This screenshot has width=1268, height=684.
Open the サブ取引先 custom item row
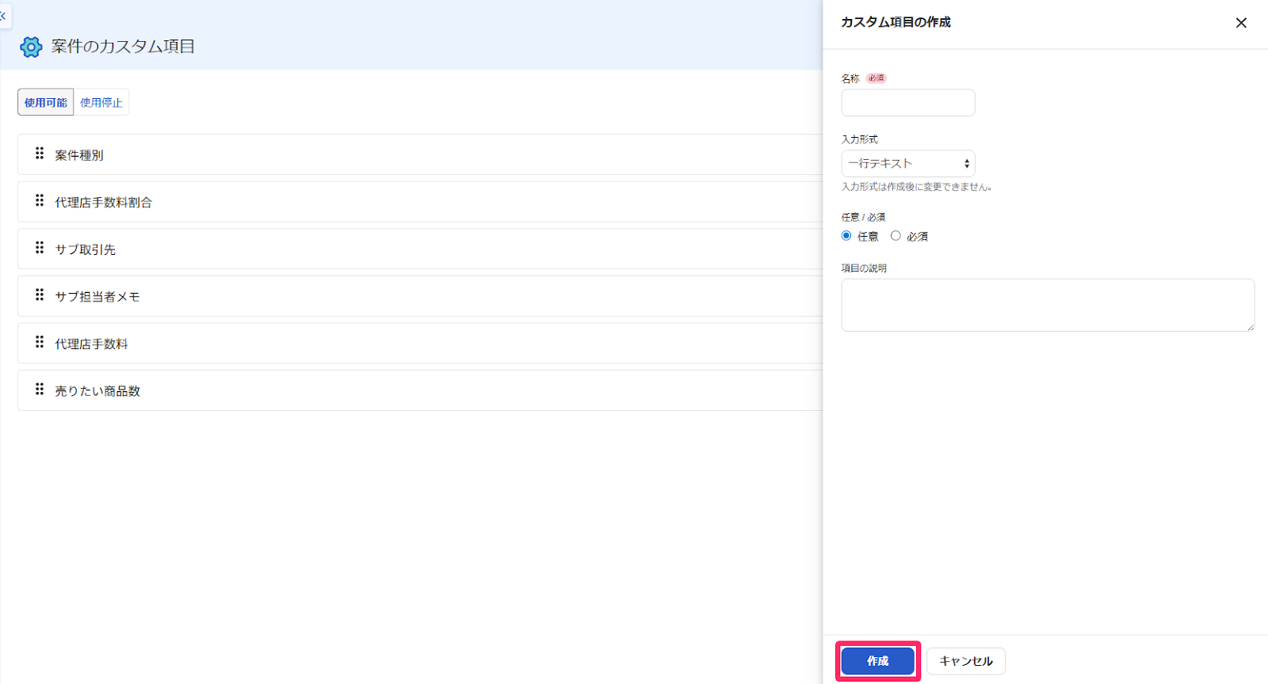(x=420, y=249)
